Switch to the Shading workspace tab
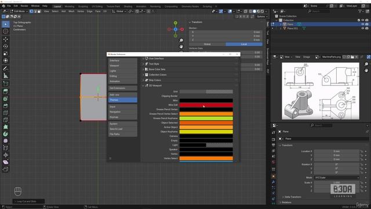 (x=128, y=6)
